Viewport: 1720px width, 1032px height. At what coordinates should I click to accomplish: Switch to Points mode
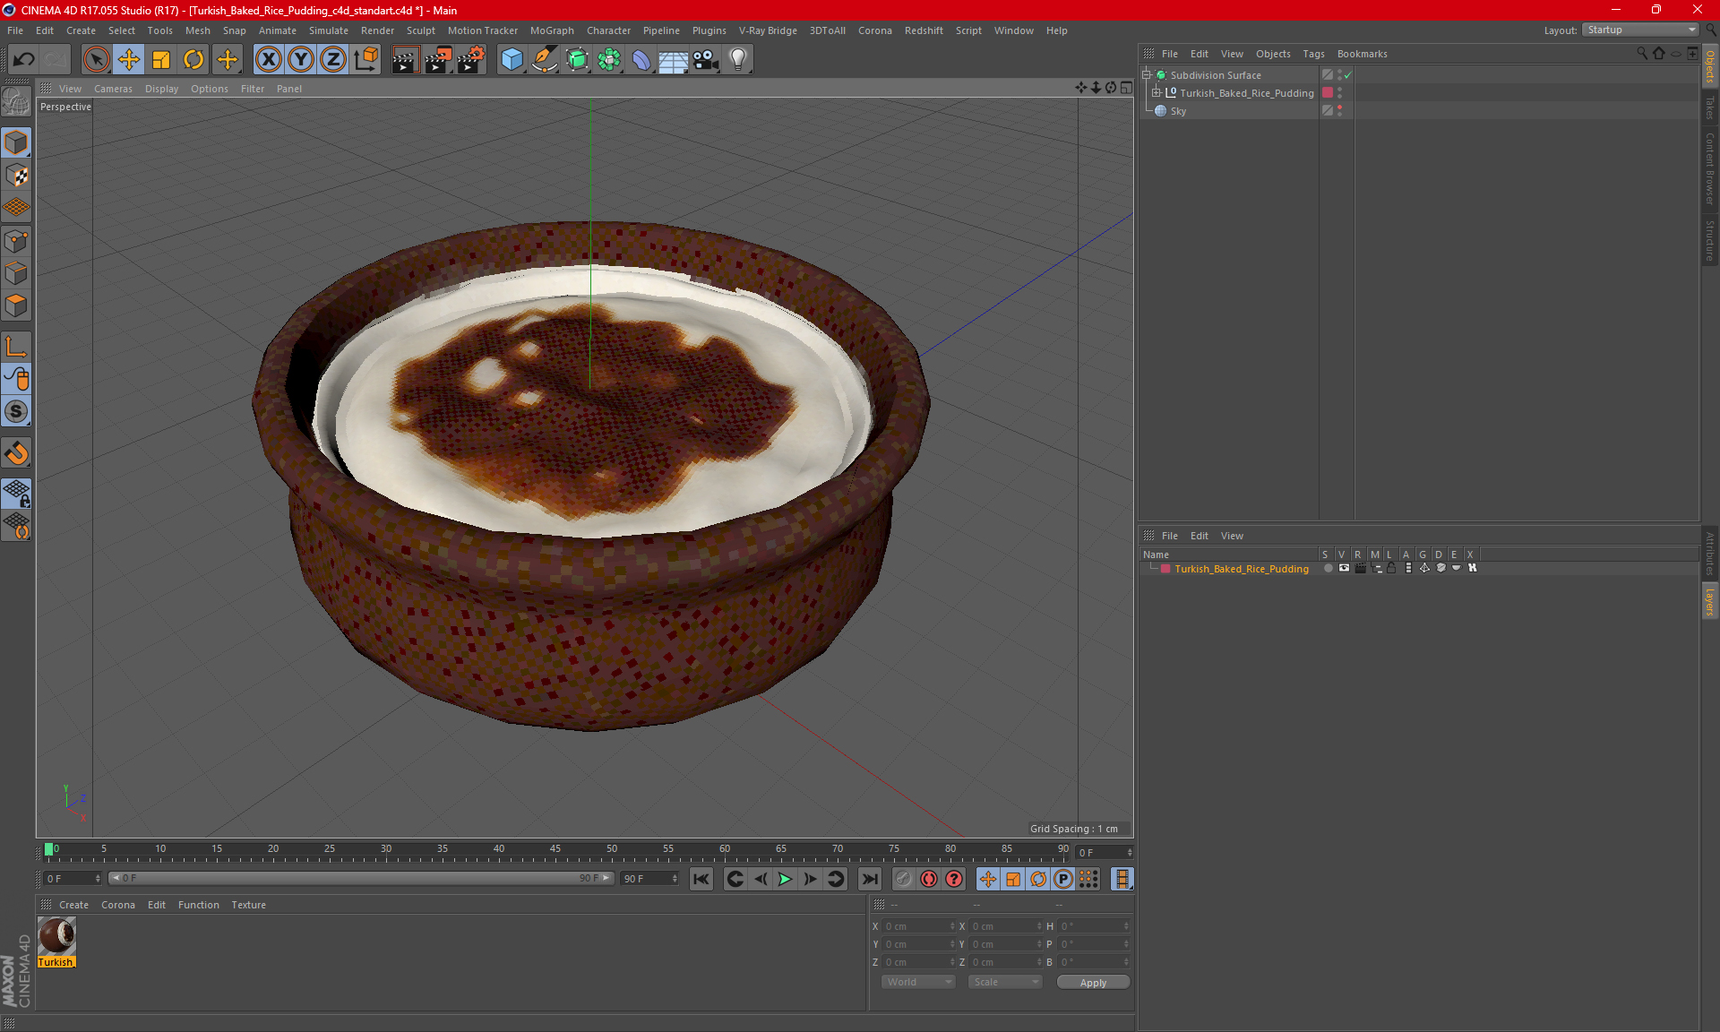pyautogui.click(x=16, y=241)
